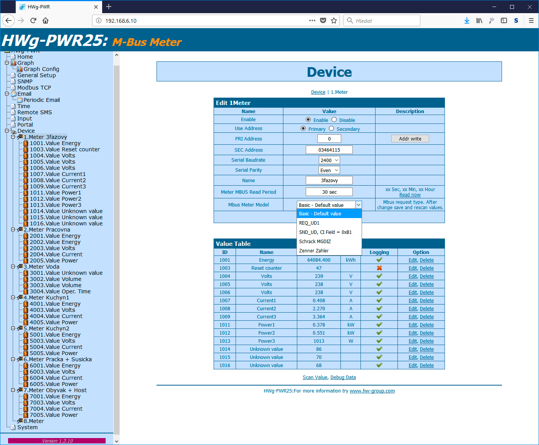Image resolution: width=539 pixels, height=445 pixels.
Task: Choose Schrack MGDIZ meter model
Action: 329,242
